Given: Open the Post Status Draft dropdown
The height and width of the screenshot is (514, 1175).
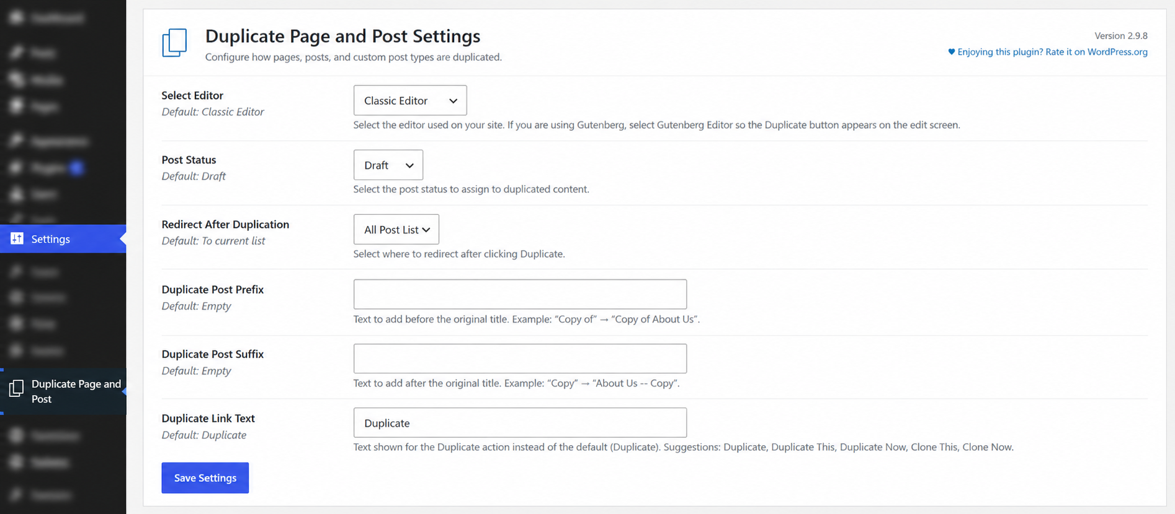Looking at the screenshot, I should tap(388, 165).
